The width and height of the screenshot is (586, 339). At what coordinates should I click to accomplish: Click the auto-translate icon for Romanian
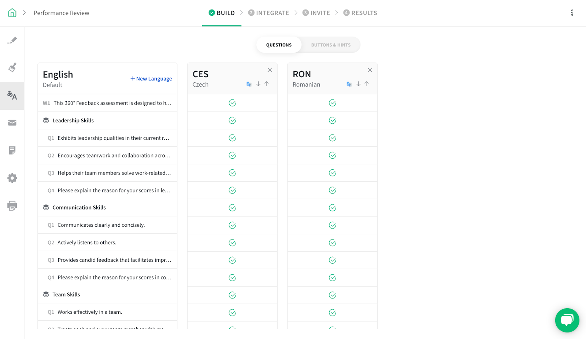click(x=349, y=84)
